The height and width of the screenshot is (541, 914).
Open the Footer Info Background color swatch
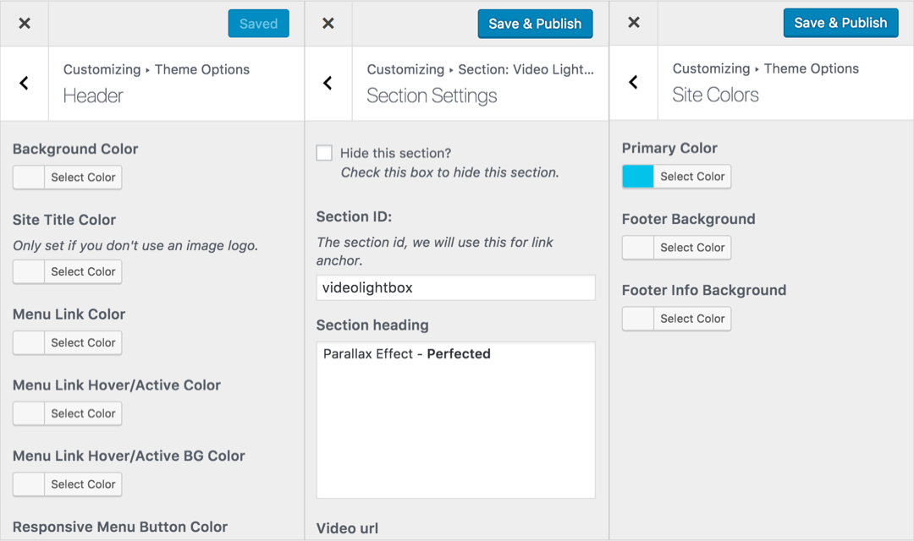coord(638,319)
